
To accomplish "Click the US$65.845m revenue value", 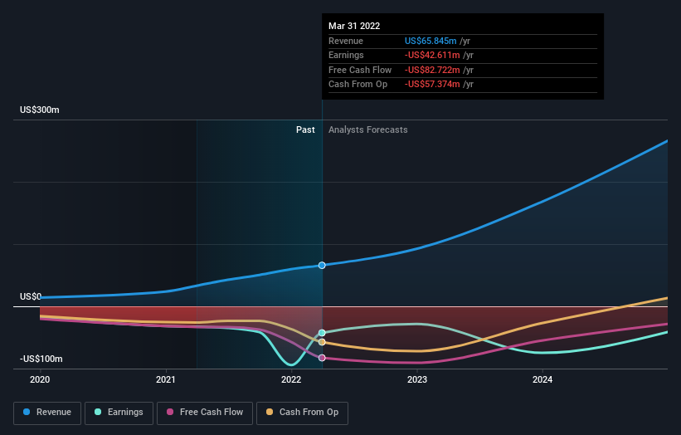I will [430, 41].
